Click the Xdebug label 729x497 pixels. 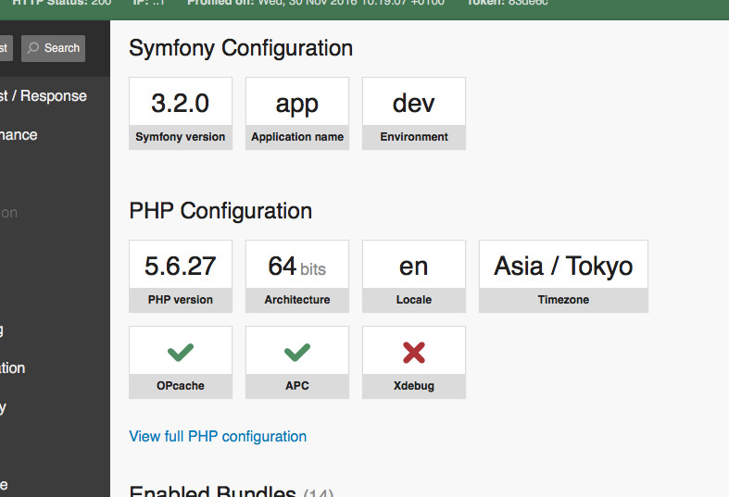[x=414, y=386]
